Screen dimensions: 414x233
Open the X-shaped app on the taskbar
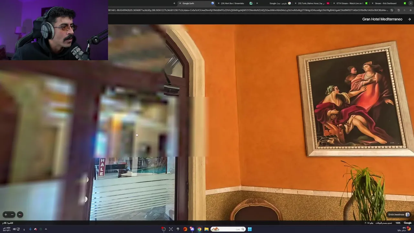(x=171, y=229)
